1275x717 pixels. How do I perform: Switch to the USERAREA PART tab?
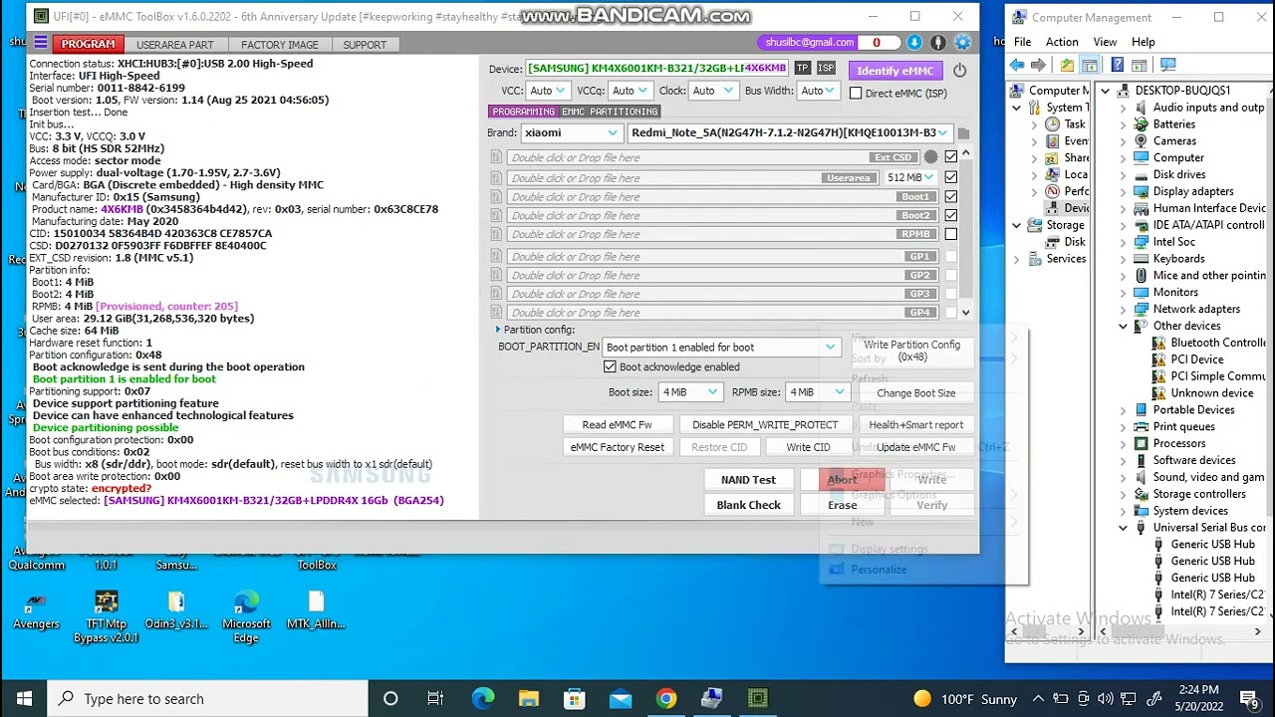tap(175, 44)
